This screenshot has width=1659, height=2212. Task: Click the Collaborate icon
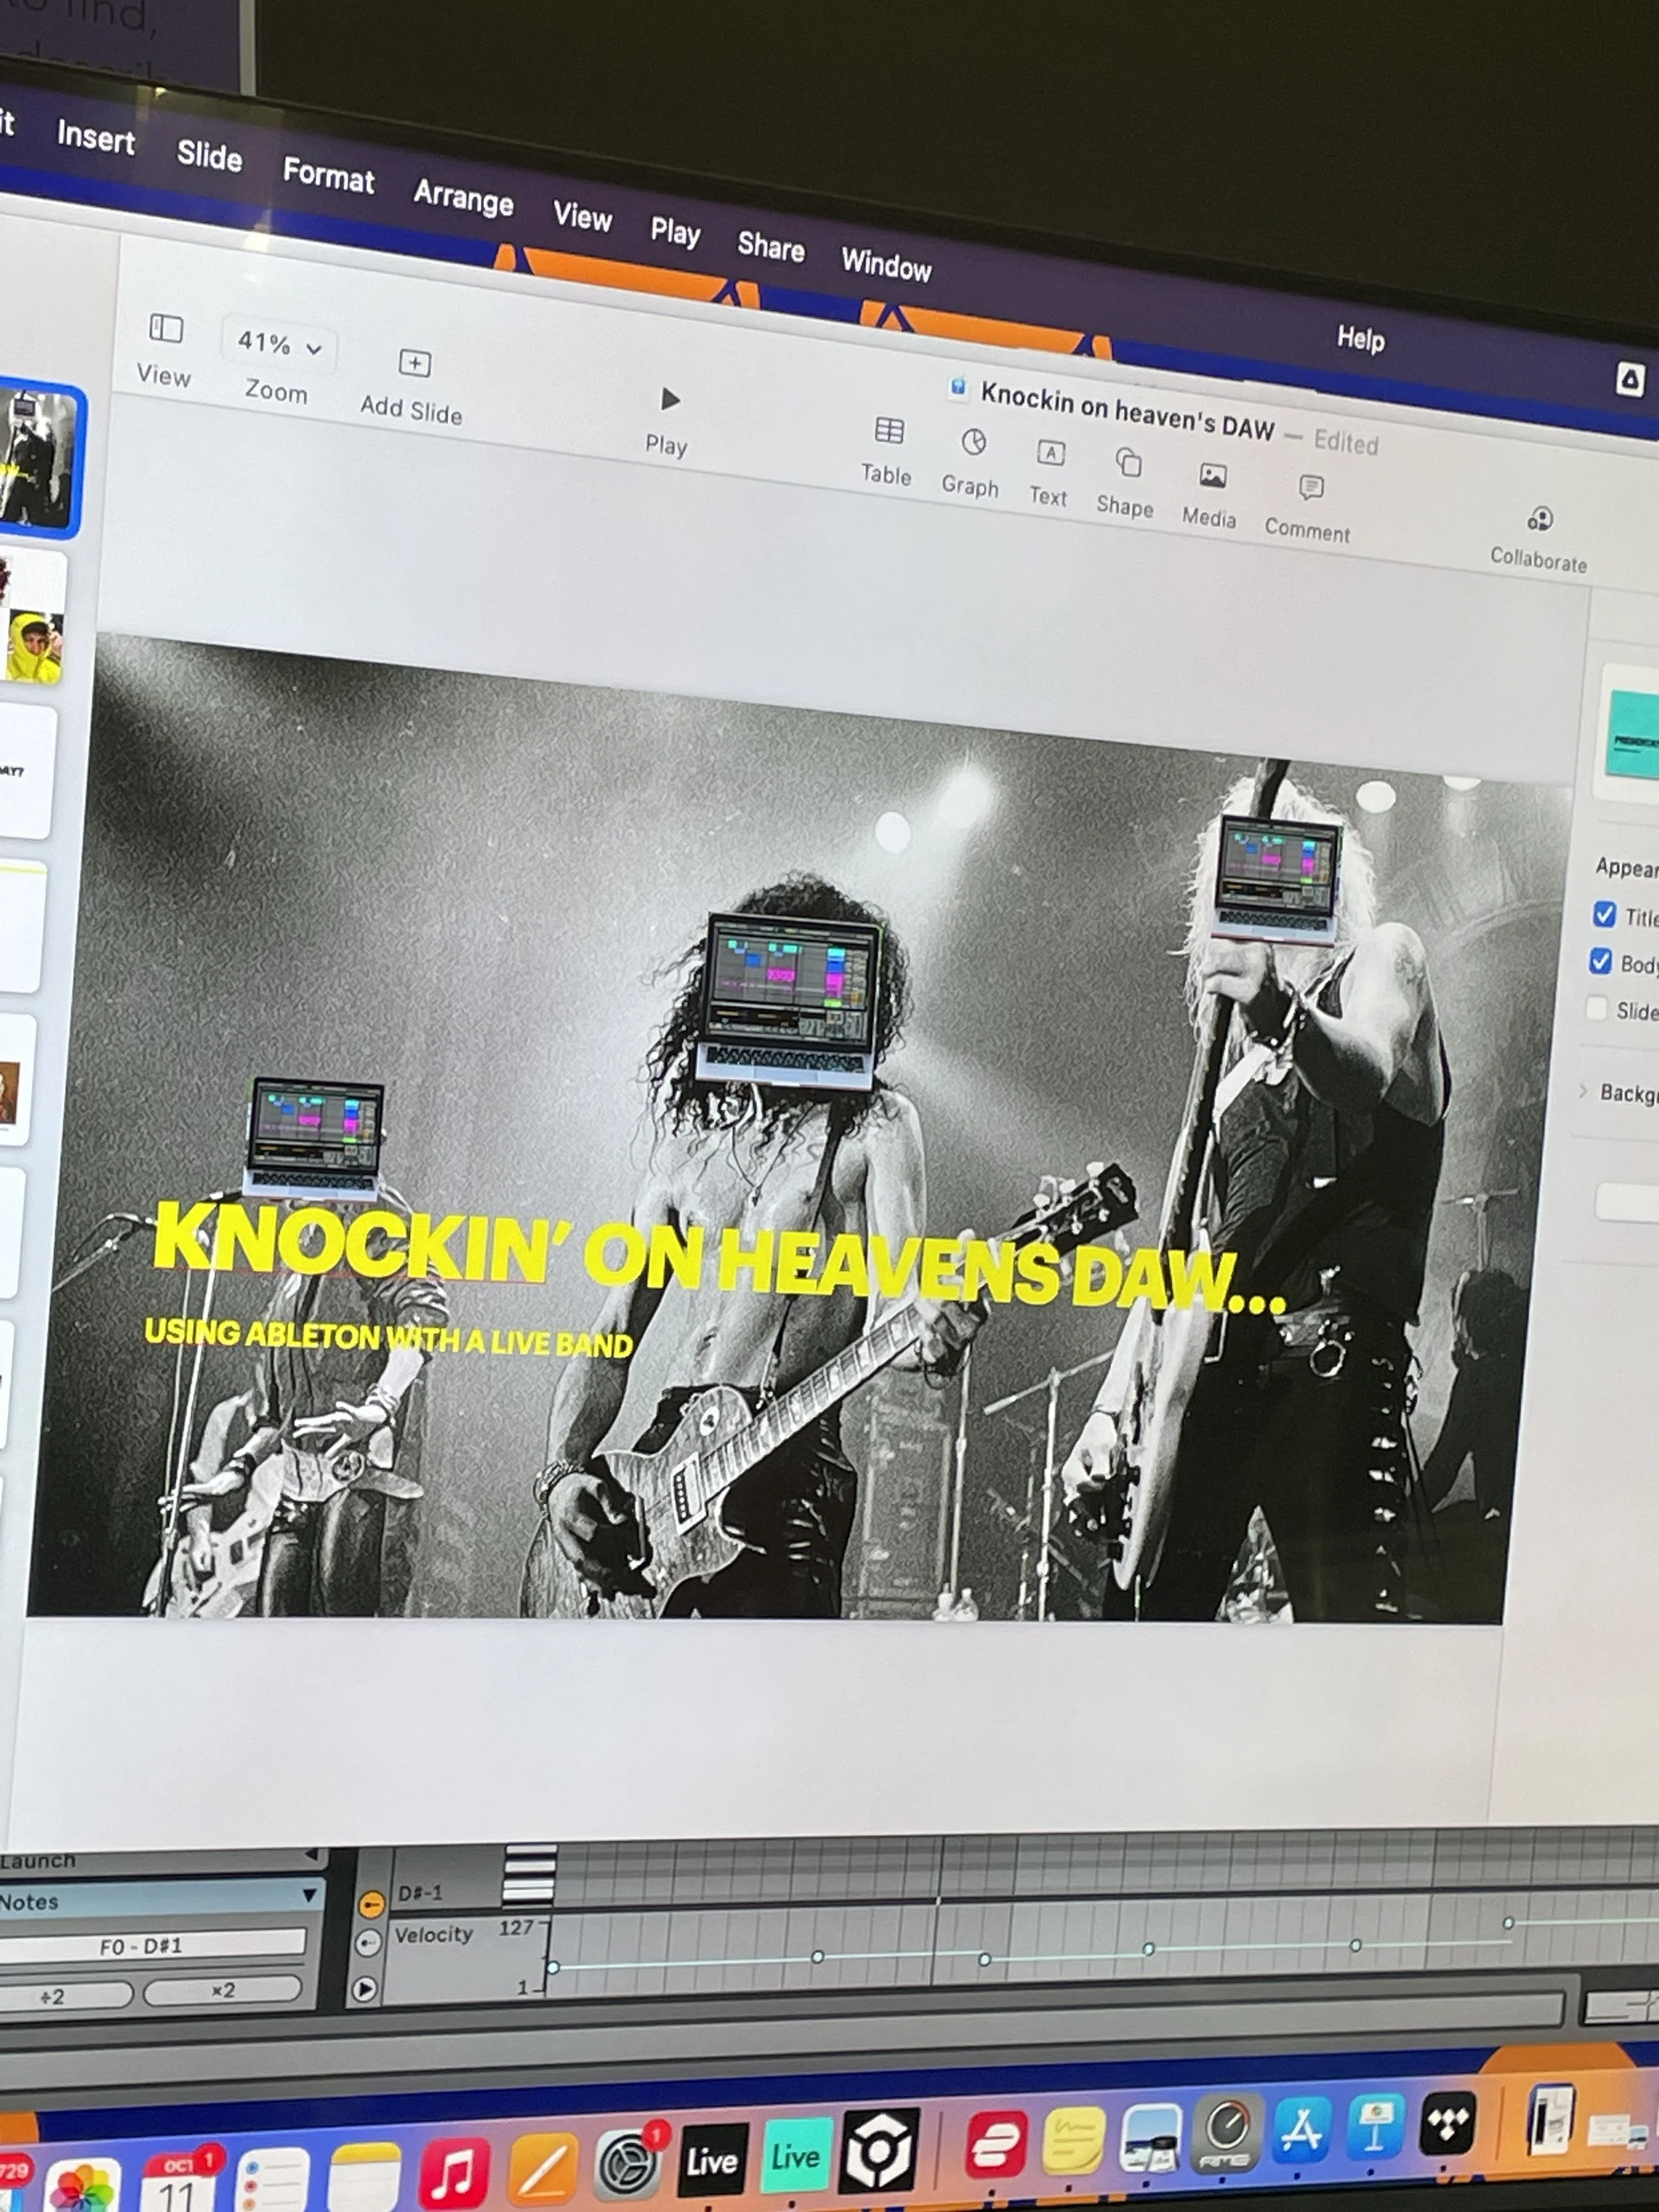pyautogui.click(x=1540, y=520)
